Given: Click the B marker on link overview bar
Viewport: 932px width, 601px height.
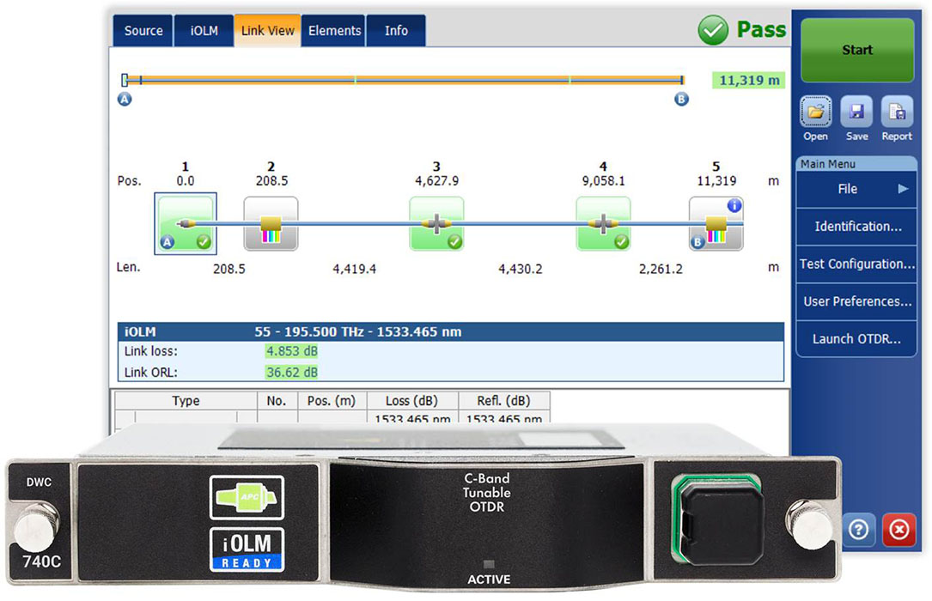Looking at the screenshot, I should click(x=681, y=100).
